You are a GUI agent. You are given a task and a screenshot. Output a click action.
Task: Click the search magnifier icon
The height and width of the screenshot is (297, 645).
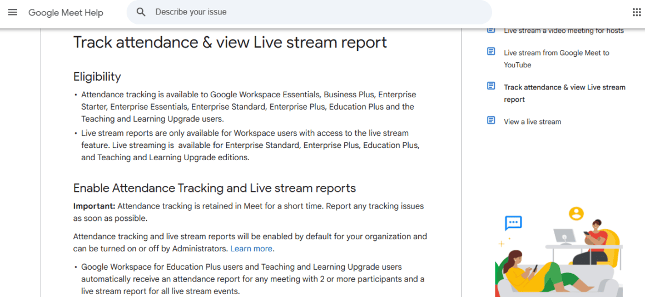pyautogui.click(x=141, y=12)
